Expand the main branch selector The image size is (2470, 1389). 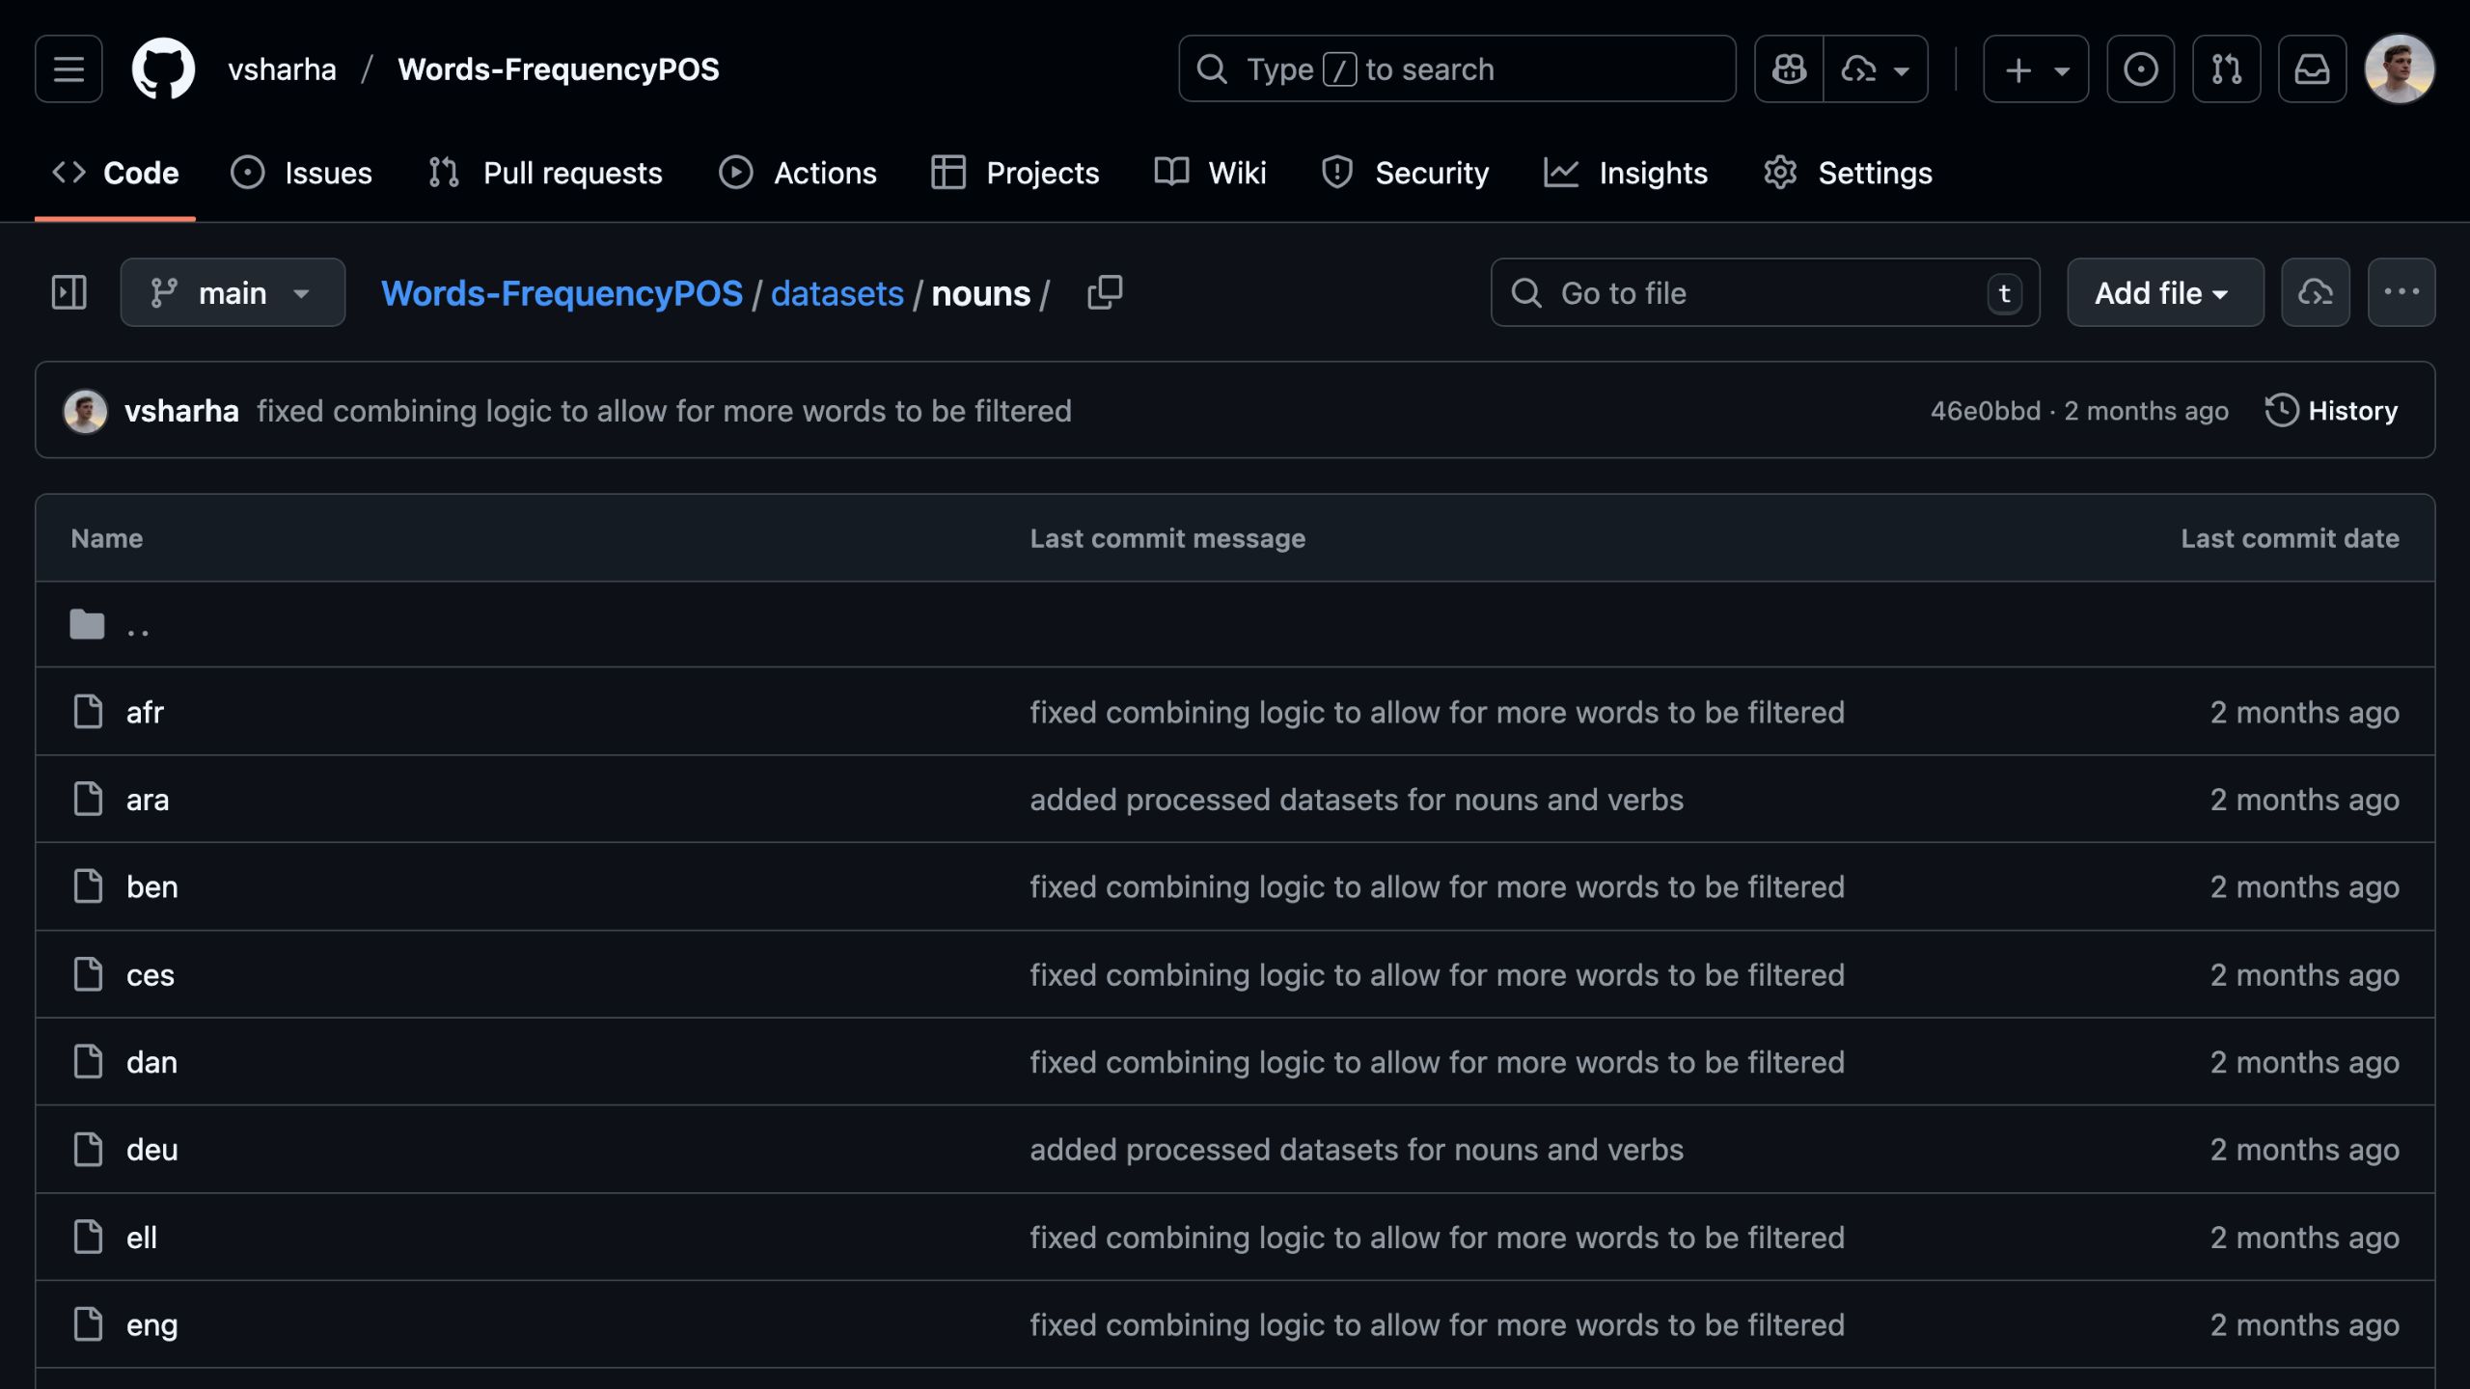click(233, 292)
